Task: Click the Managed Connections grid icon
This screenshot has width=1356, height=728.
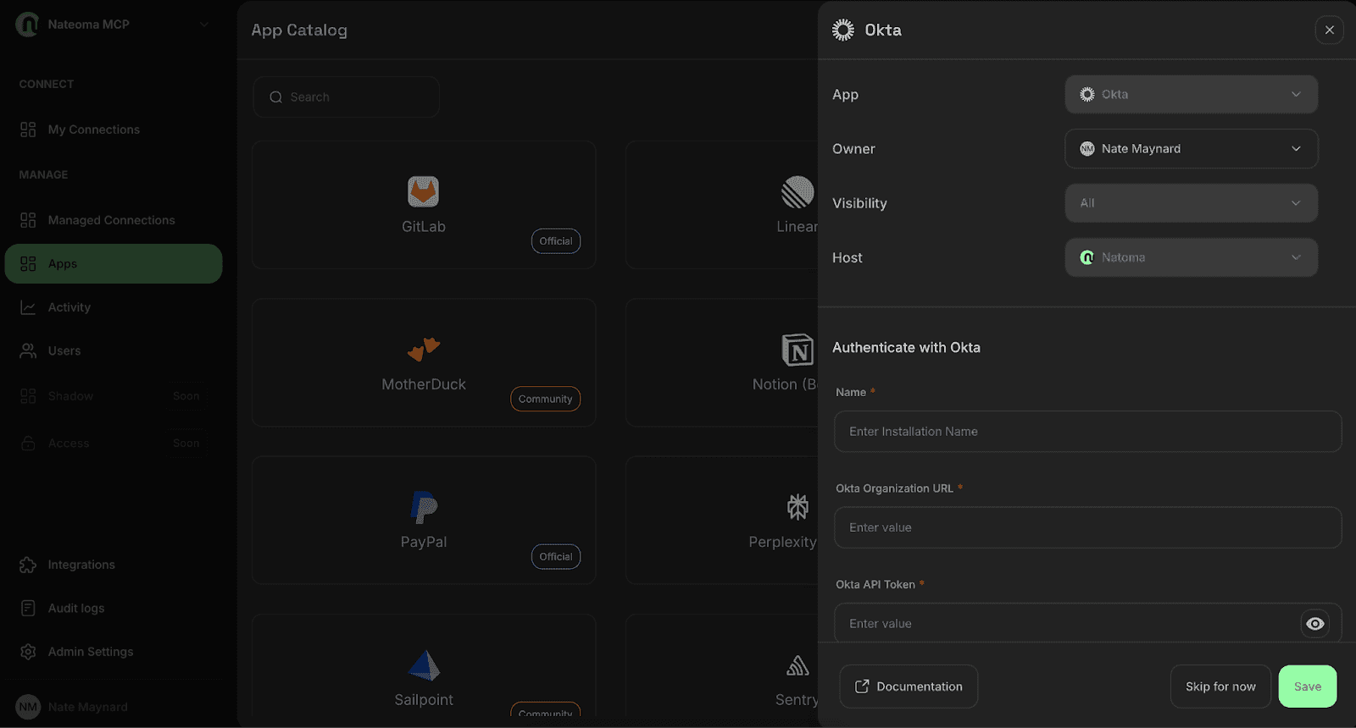Action: pyautogui.click(x=28, y=220)
